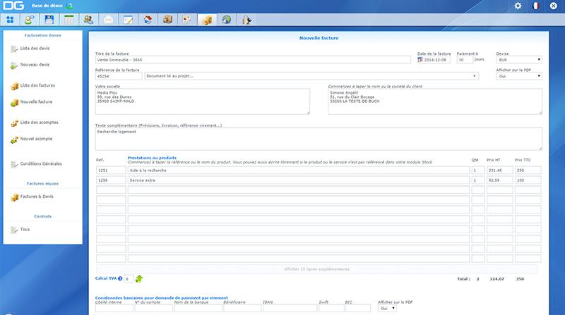
Task: Open Tous under Contrats
Action: tap(25, 229)
